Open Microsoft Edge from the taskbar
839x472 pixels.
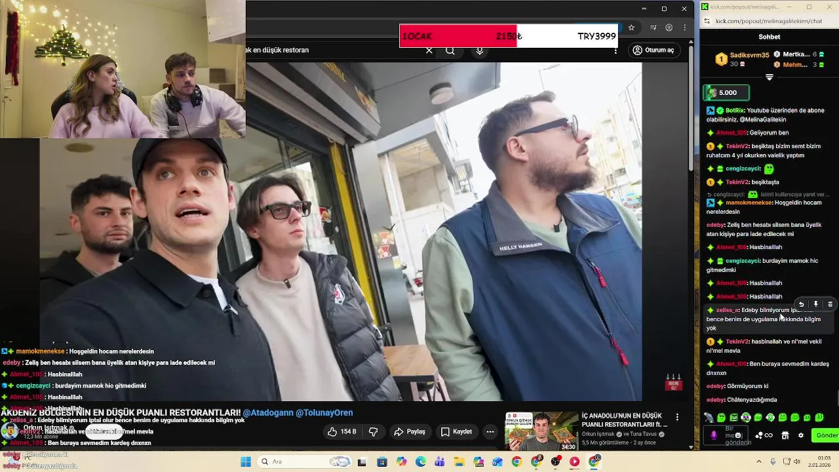point(420,462)
